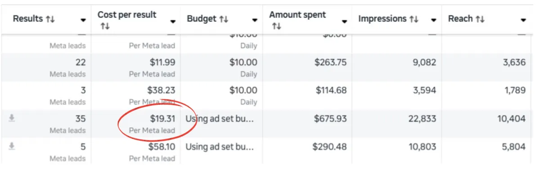Select 'Using ad set bu...' in $675.93 row
The height and width of the screenshot is (187, 540).
220,119
